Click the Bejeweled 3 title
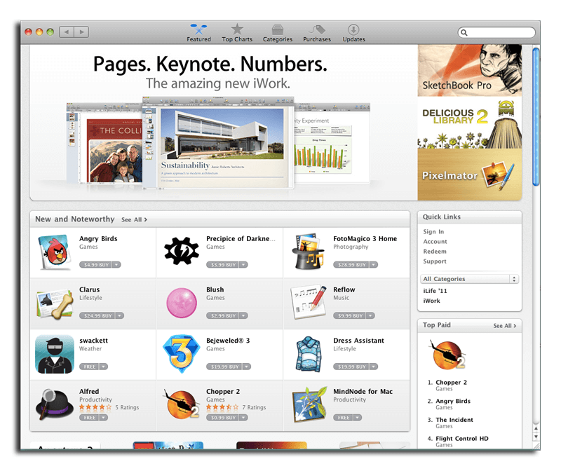561x471 pixels. pos(228,341)
